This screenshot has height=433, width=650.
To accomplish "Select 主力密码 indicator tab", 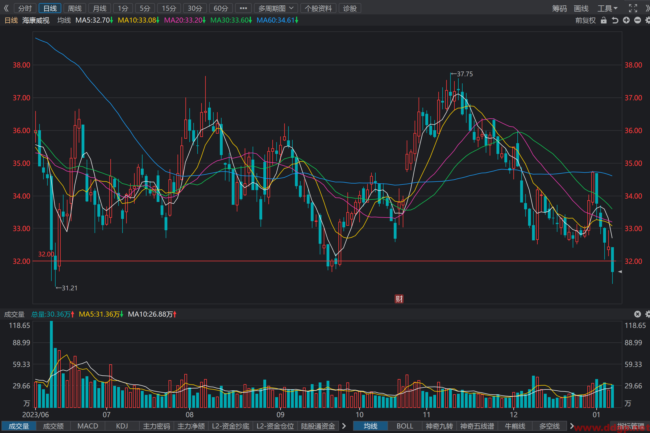I will 157,426.
